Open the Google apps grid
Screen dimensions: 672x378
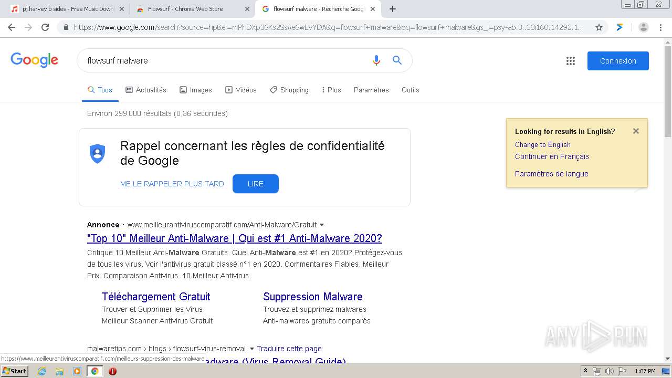pyautogui.click(x=571, y=61)
